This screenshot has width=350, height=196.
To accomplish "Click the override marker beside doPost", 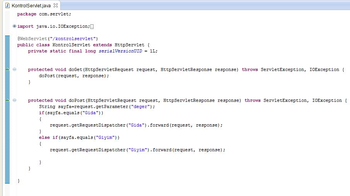I will (x=7, y=100).
